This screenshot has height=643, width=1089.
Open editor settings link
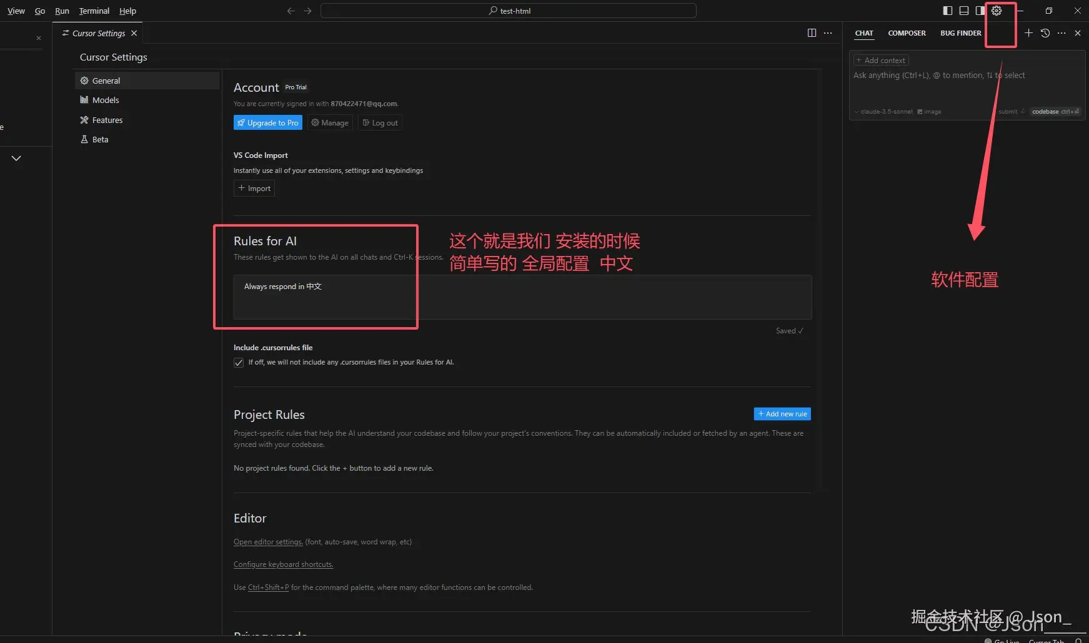pyautogui.click(x=268, y=542)
